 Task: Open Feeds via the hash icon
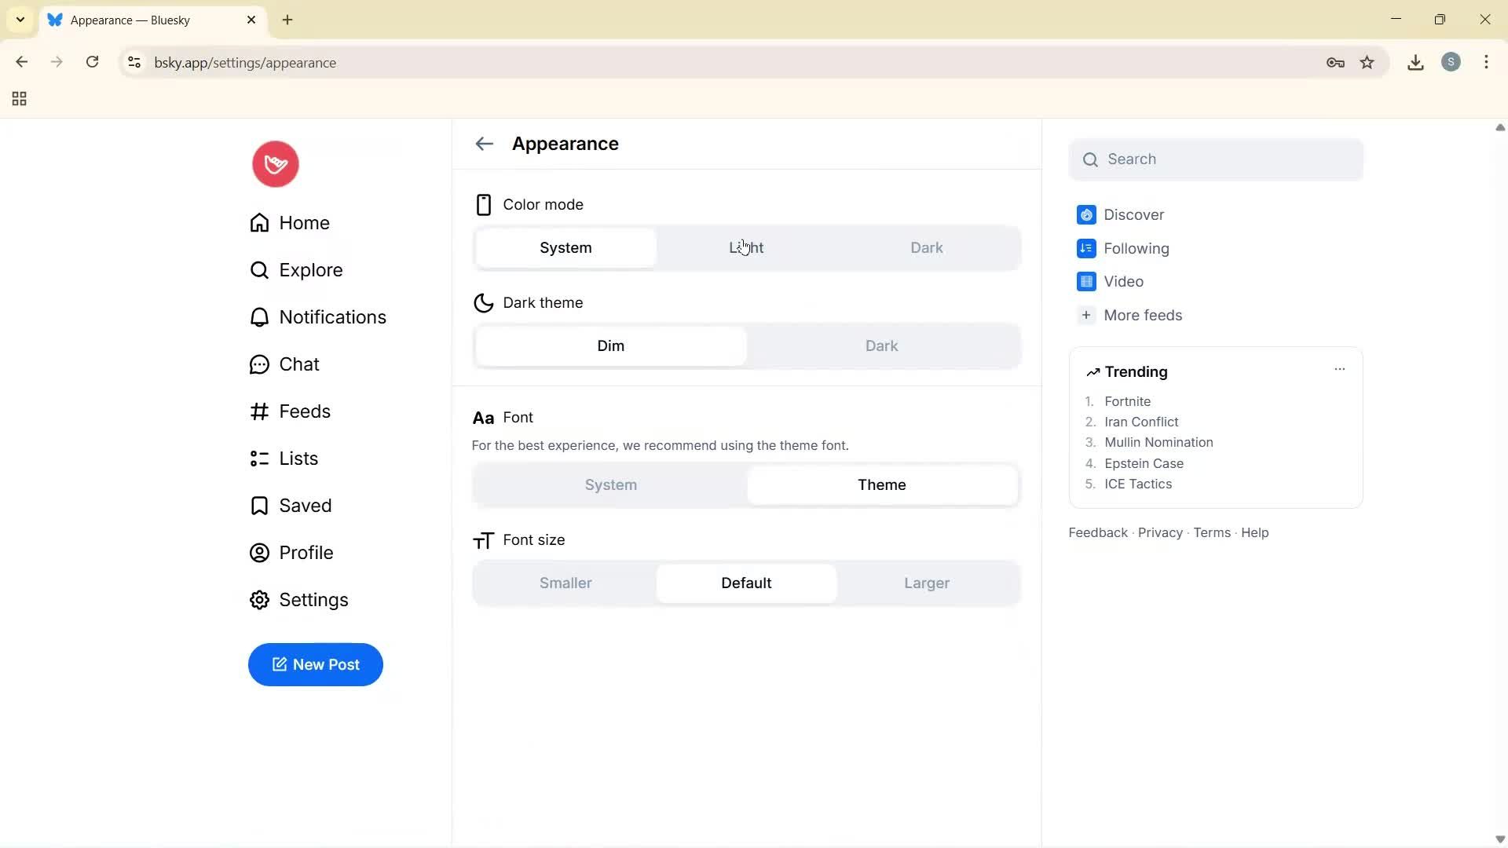coord(259,411)
